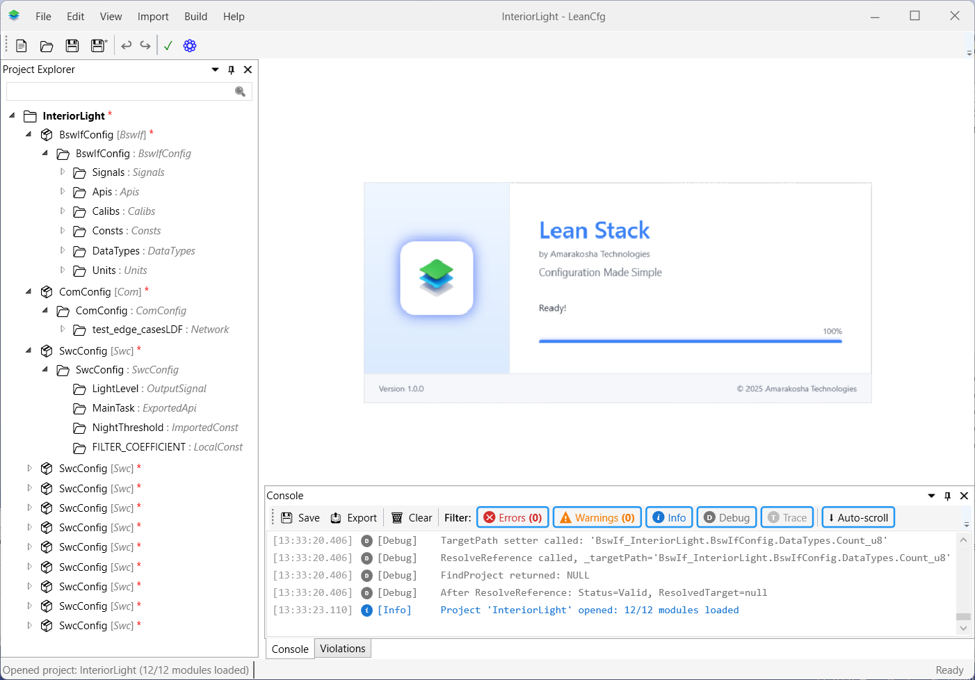Collapse the ComConfig [Com] module
Screen dimensions: 975x680
(x=29, y=291)
